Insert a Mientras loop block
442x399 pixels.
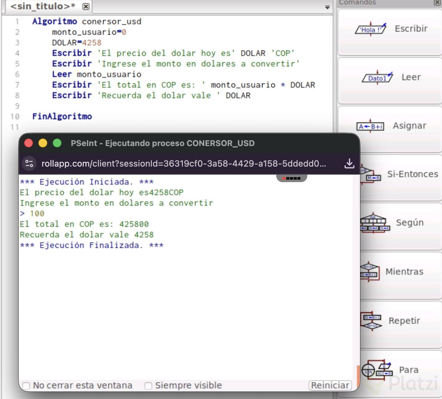[401, 275]
